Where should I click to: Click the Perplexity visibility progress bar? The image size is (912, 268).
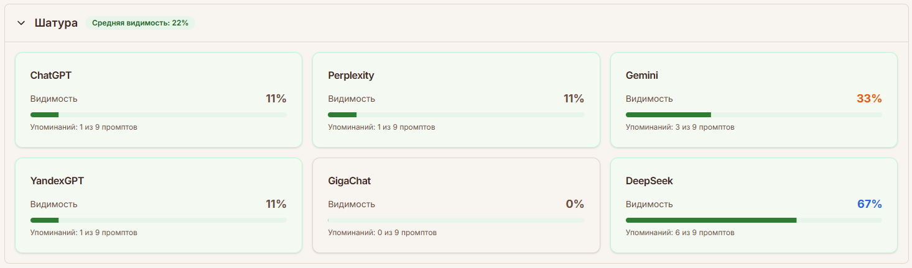point(456,115)
